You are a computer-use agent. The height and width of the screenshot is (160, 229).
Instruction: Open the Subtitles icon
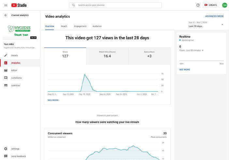[x=6, y=85]
